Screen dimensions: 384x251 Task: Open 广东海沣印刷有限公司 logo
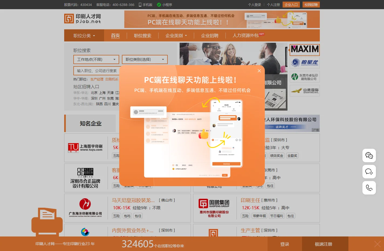point(85,208)
